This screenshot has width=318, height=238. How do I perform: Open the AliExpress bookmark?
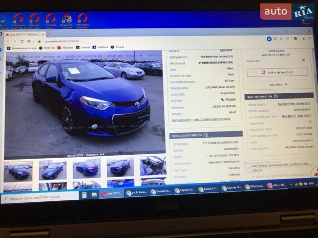66,48
